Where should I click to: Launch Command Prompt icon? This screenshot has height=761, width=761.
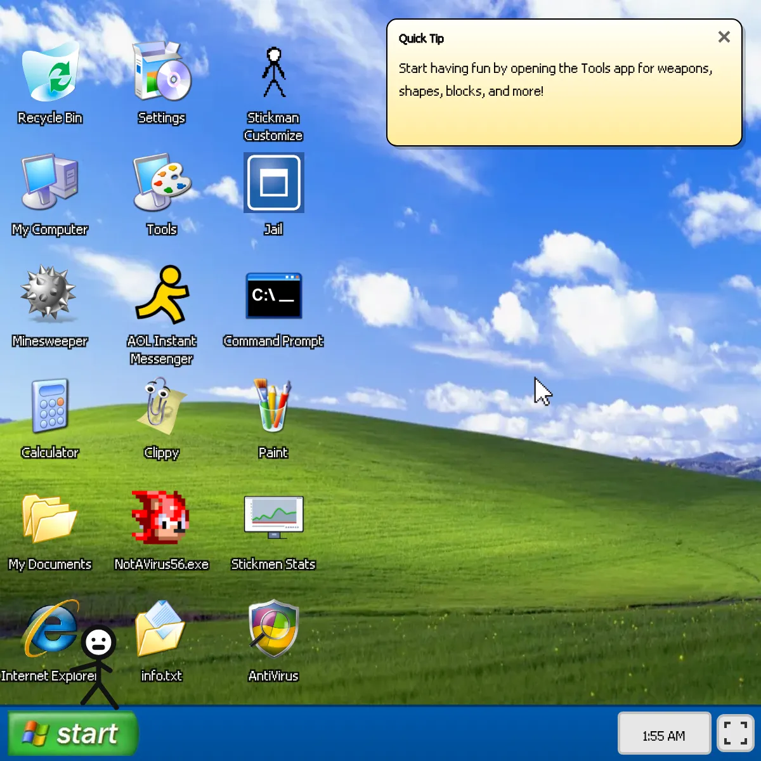click(x=273, y=296)
